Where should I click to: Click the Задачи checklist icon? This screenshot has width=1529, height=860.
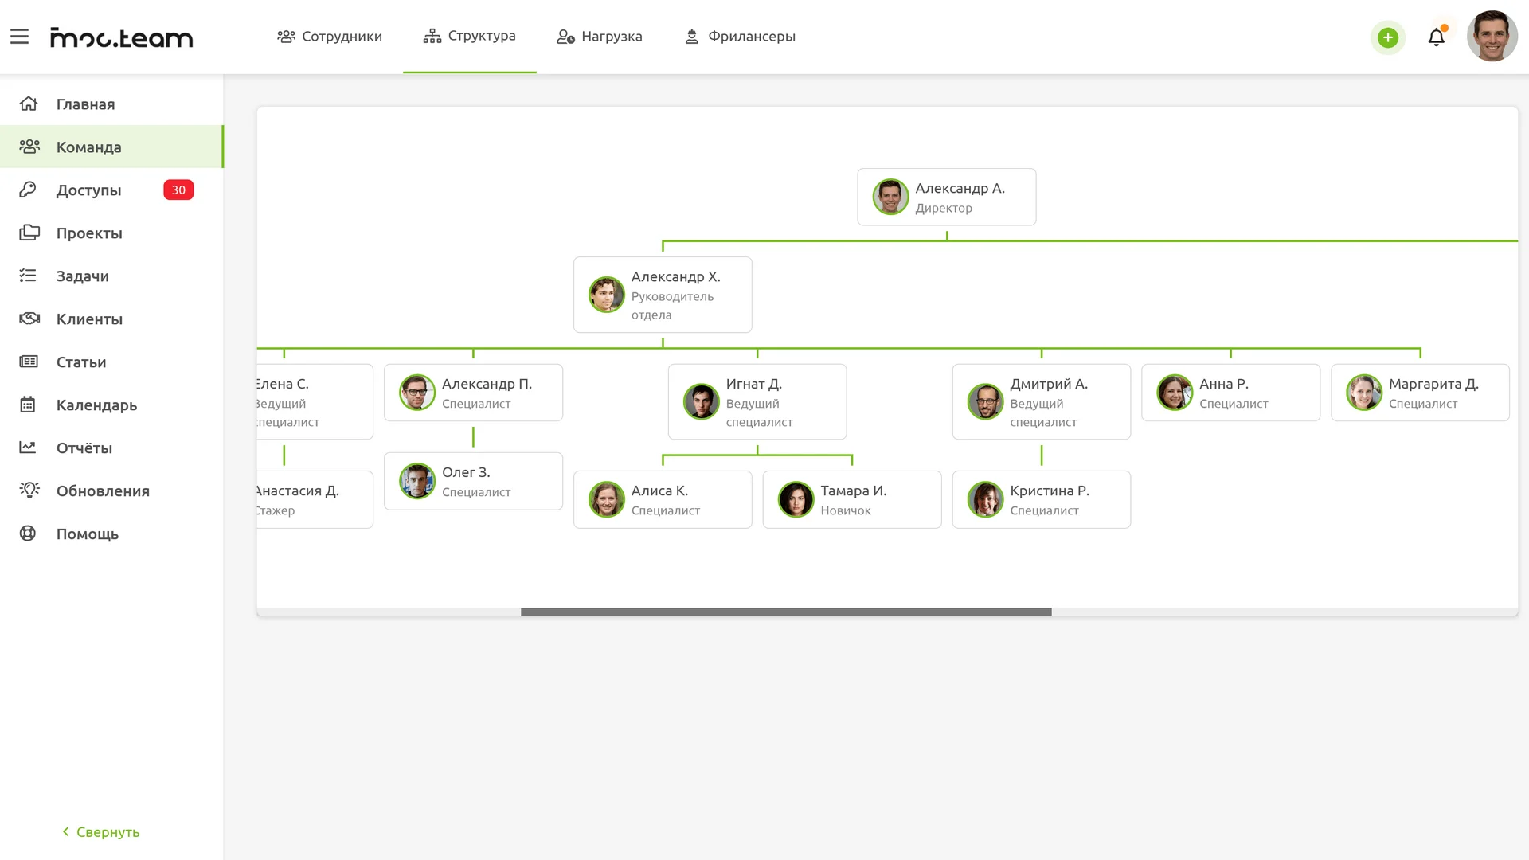29,276
